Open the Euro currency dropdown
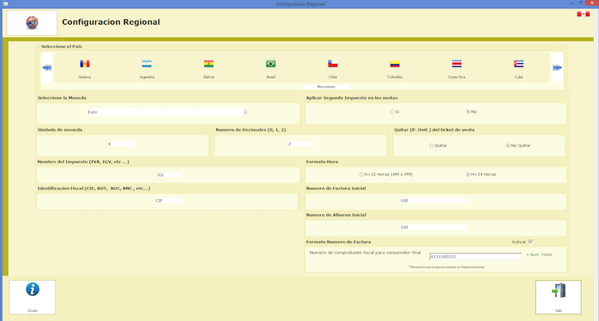This screenshot has width=599, height=321. (246, 112)
